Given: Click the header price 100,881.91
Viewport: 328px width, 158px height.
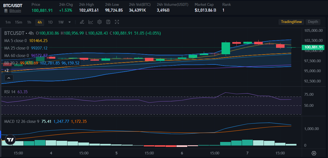Looking at the screenshot, I should coord(42,10).
